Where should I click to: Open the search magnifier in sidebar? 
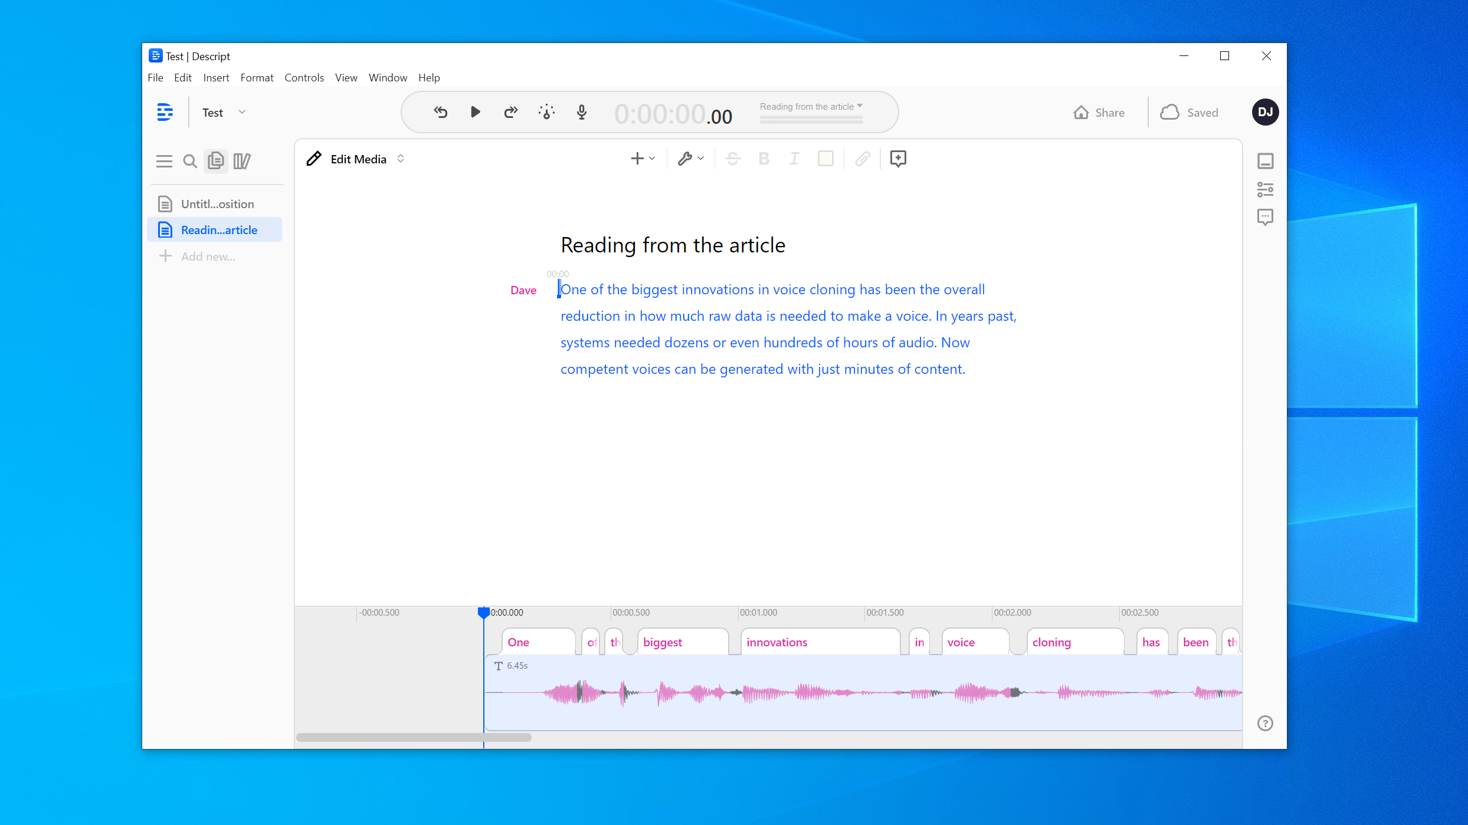pos(189,161)
